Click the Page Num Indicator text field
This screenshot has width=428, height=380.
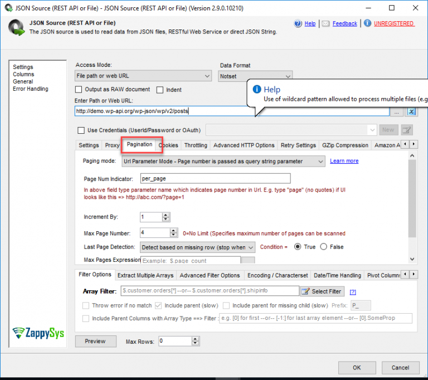point(215,179)
